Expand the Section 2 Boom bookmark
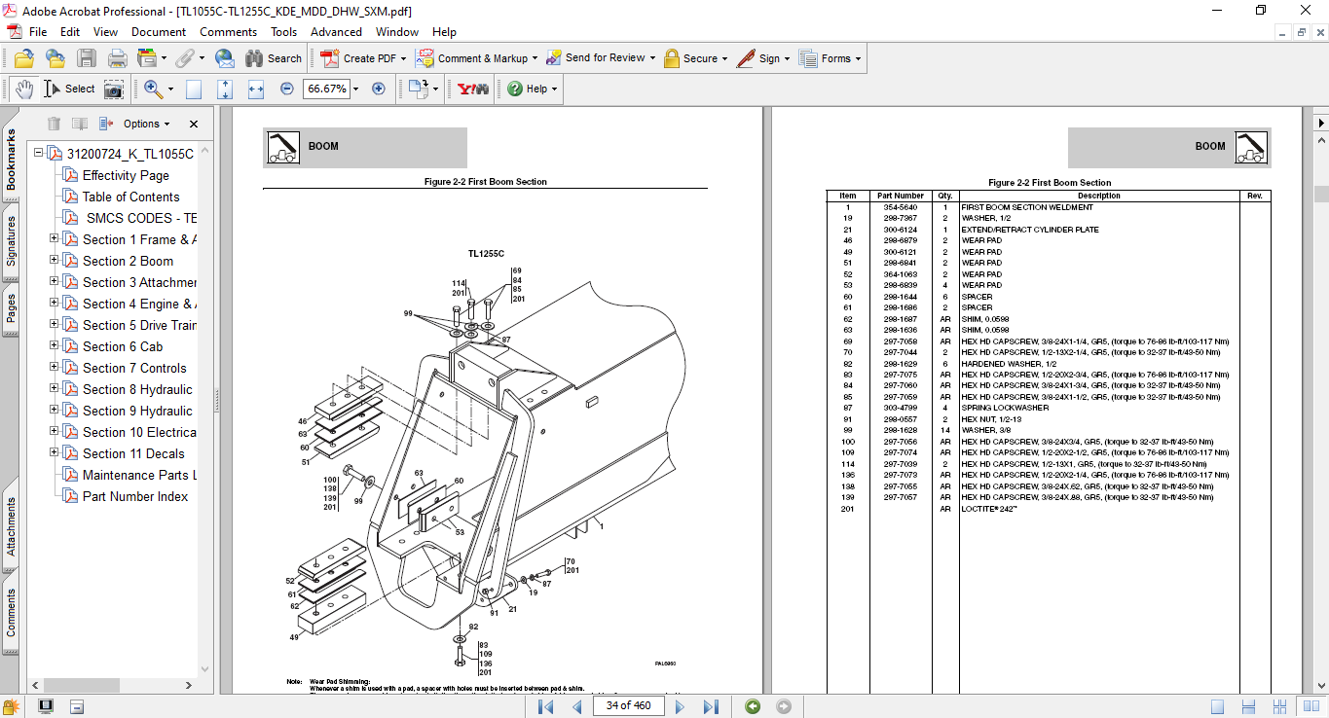The height and width of the screenshot is (718, 1329). [55, 261]
